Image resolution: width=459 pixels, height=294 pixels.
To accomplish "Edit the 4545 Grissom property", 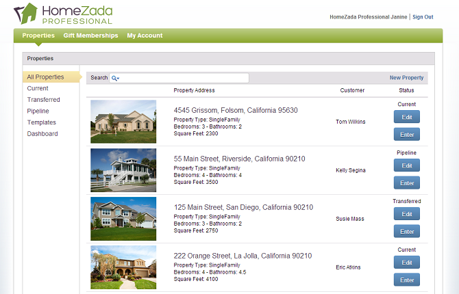I will tap(407, 117).
